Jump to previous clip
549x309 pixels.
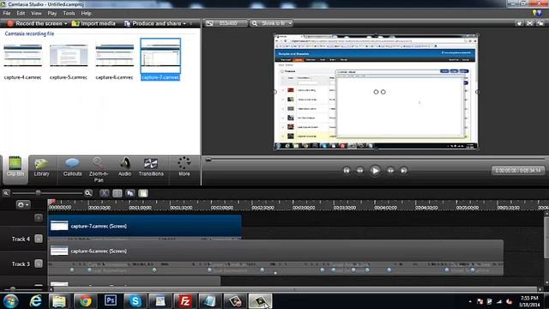point(347,171)
